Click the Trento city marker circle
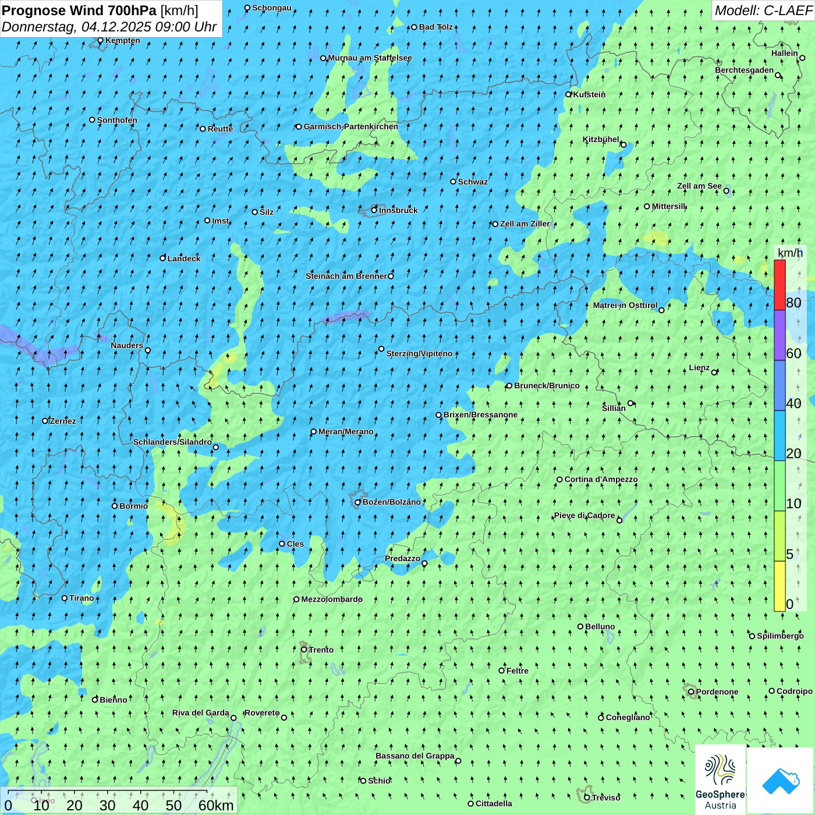This screenshot has width=815, height=815. point(304,650)
